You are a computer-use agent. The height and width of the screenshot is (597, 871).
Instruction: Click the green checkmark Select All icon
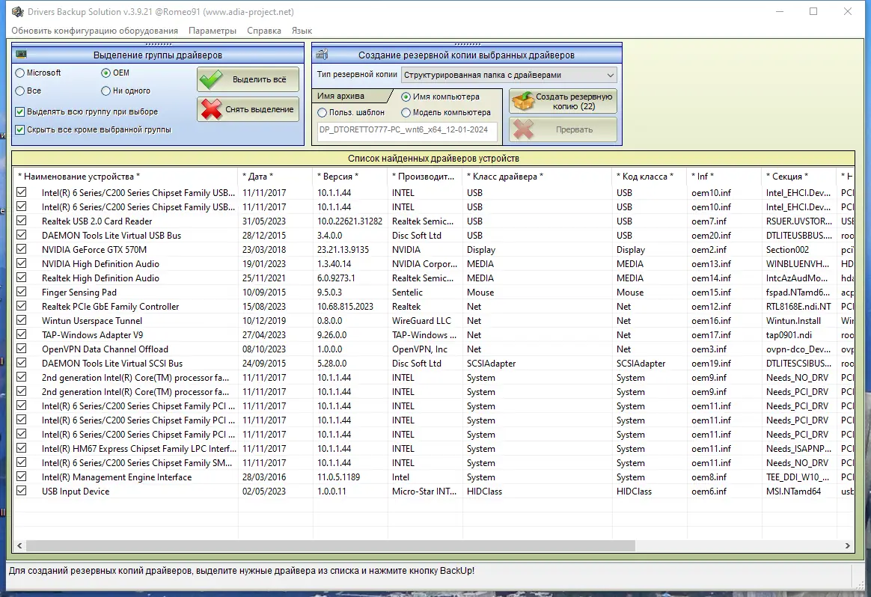pos(211,79)
